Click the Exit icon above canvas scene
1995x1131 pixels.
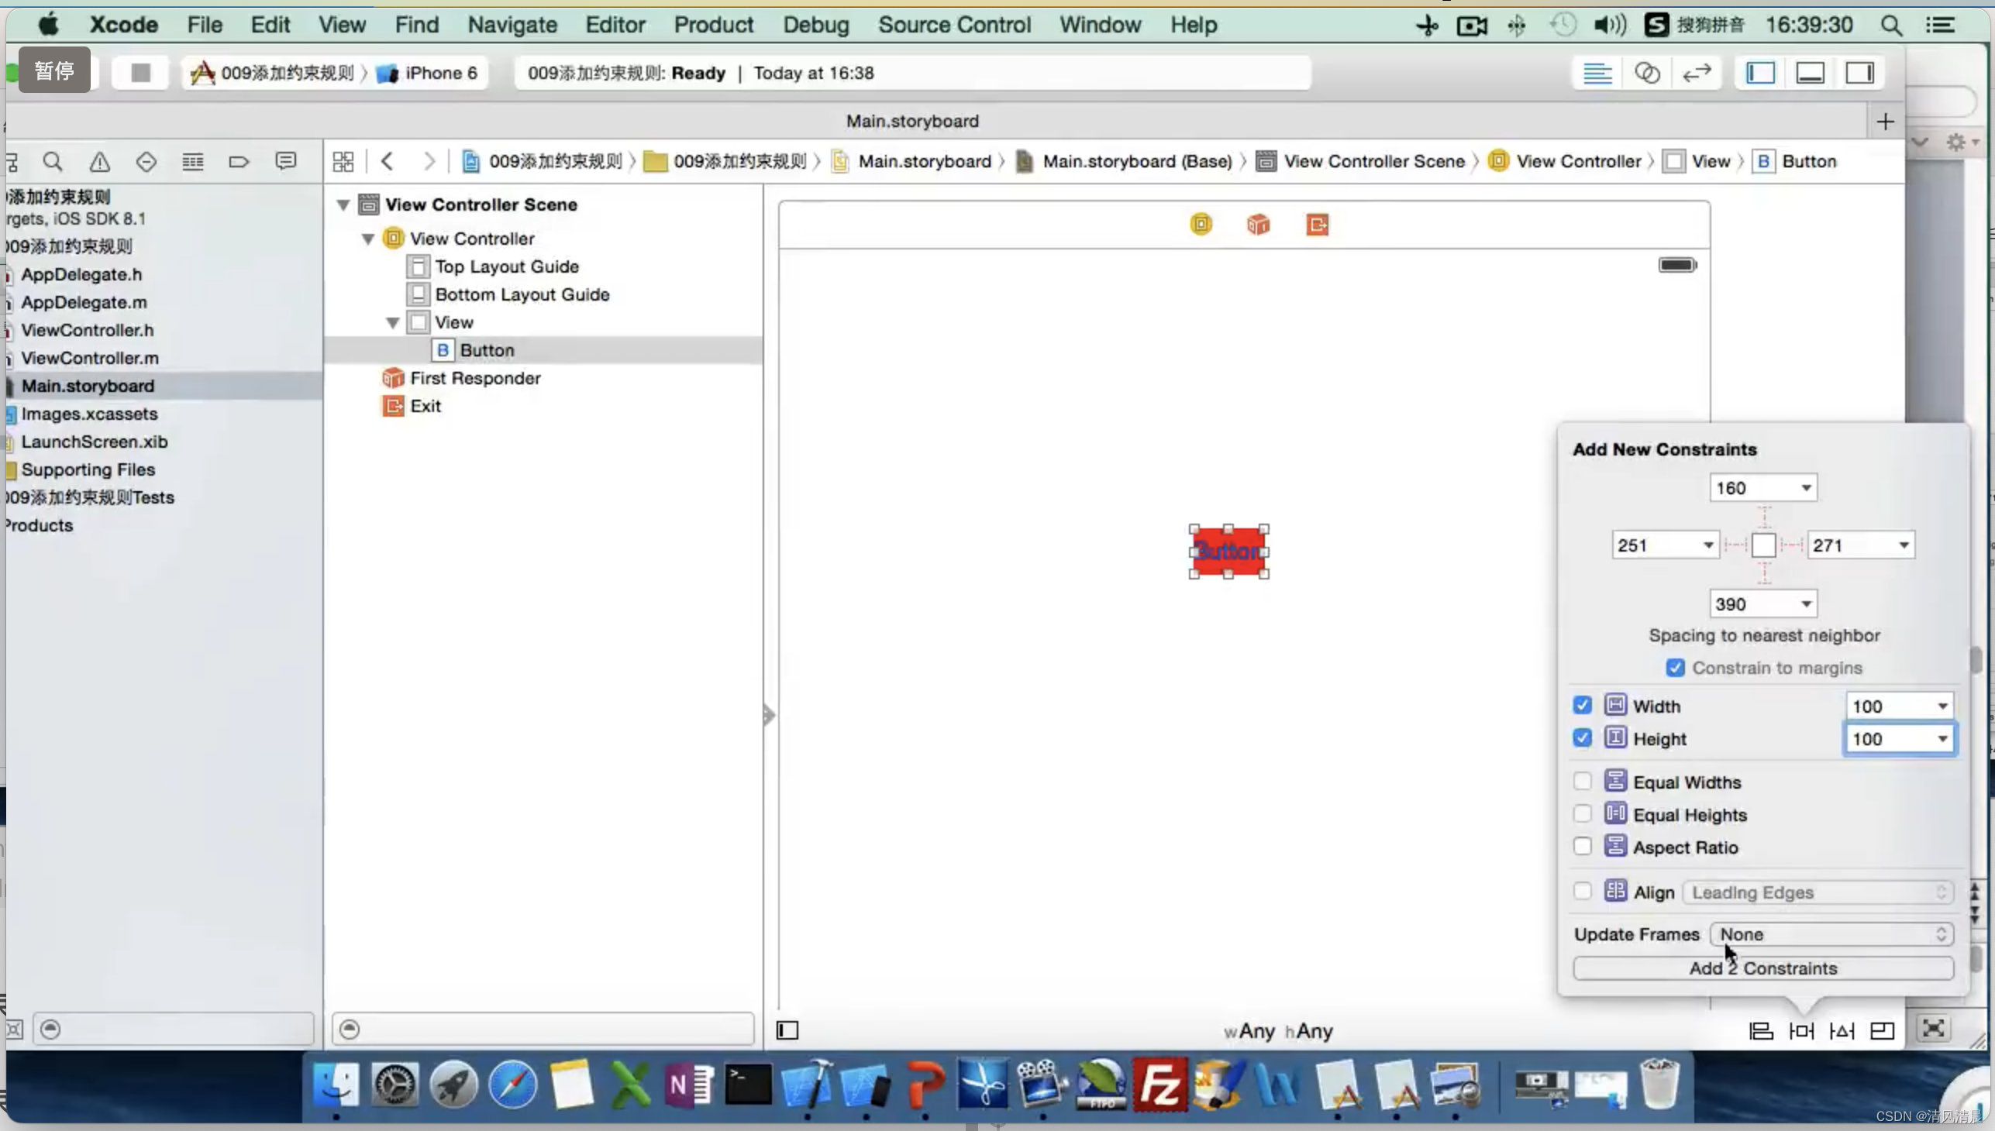tap(1317, 225)
